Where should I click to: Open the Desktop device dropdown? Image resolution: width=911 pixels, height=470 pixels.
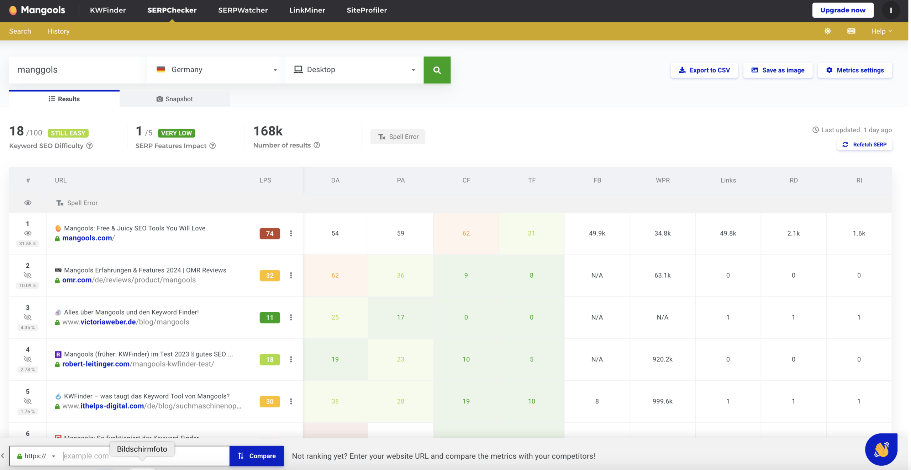coord(354,70)
